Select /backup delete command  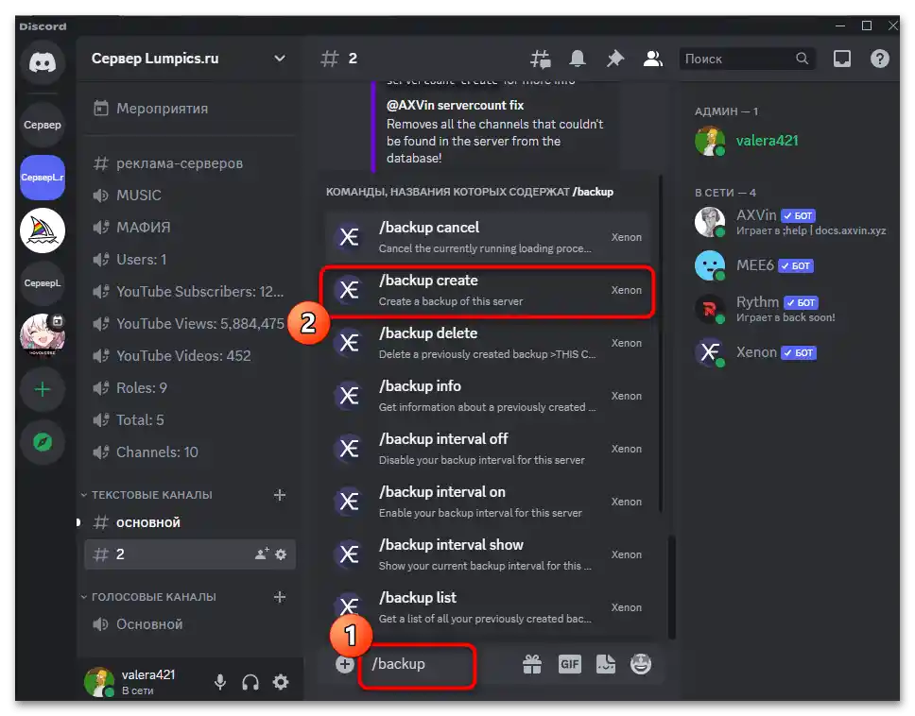487,344
